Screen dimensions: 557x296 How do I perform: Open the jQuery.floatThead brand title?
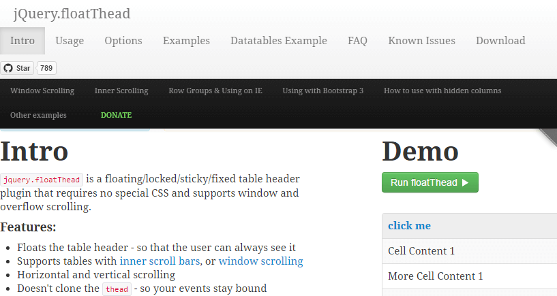pos(72,14)
